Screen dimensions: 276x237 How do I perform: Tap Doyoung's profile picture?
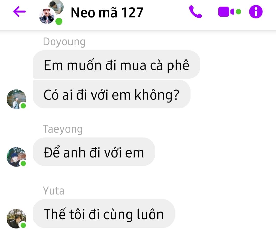click(x=16, y=99)
